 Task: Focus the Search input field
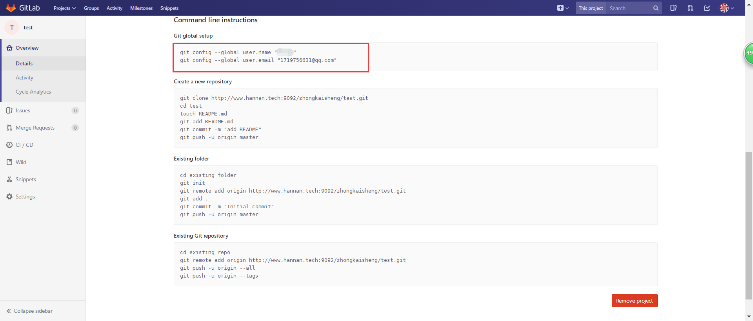630,8
